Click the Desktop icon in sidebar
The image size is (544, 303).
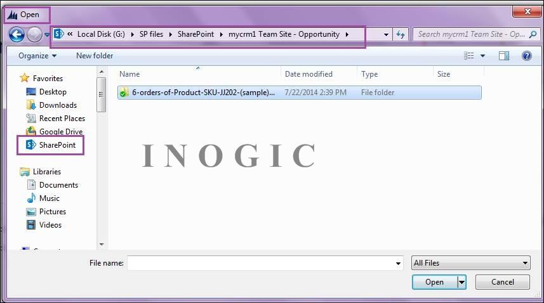pos(31,92)
